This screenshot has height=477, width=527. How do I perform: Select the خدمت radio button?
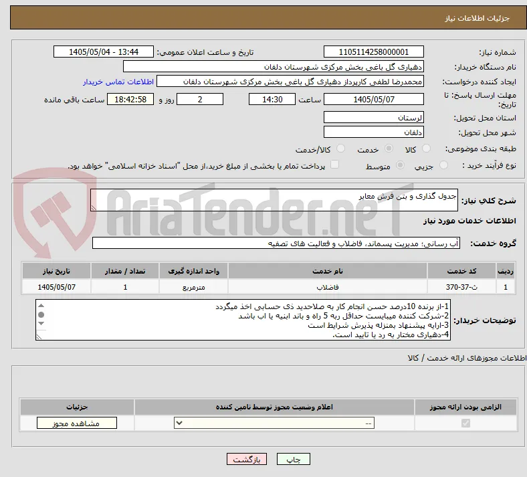coord(389,149)
